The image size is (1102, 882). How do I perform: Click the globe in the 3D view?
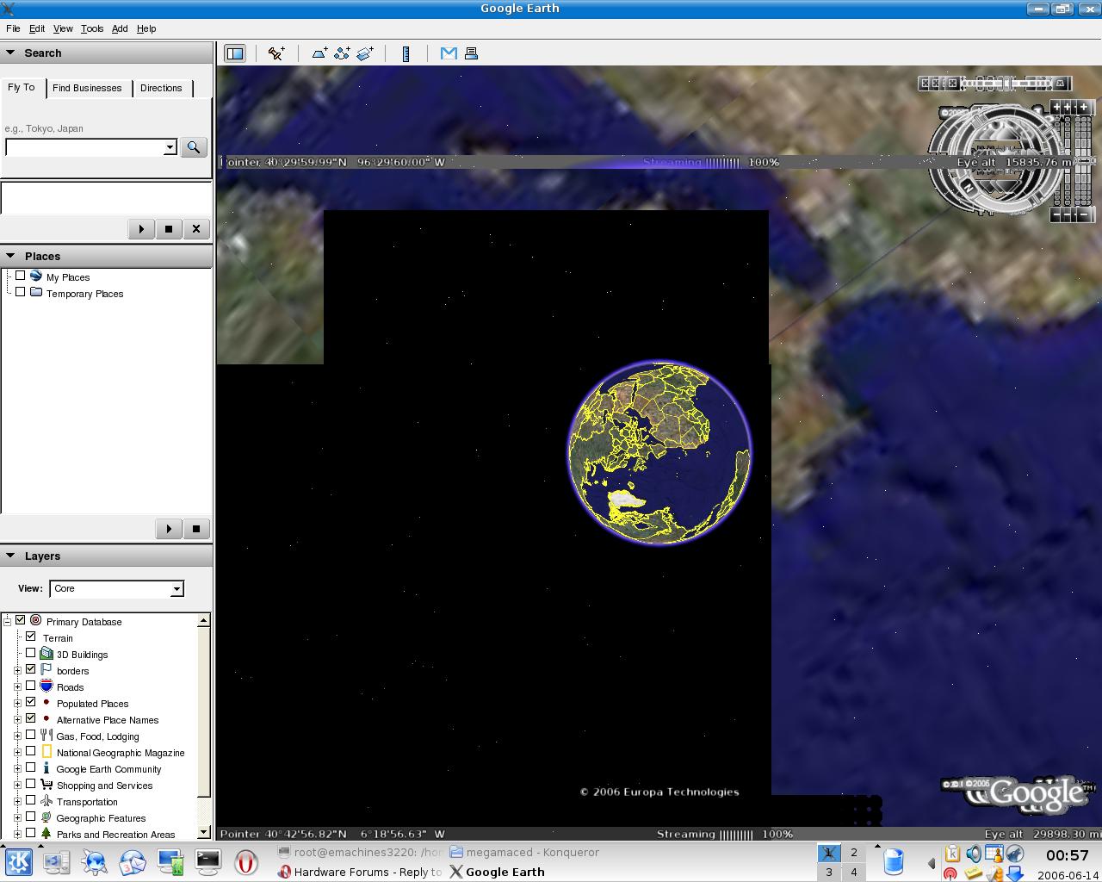coord(659,453)
